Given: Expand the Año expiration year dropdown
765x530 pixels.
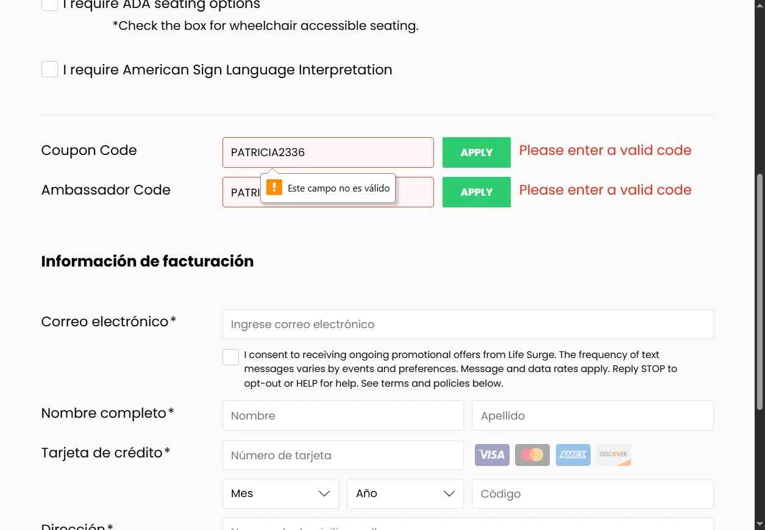Looking at the screenshot, I should coord(405,493).
